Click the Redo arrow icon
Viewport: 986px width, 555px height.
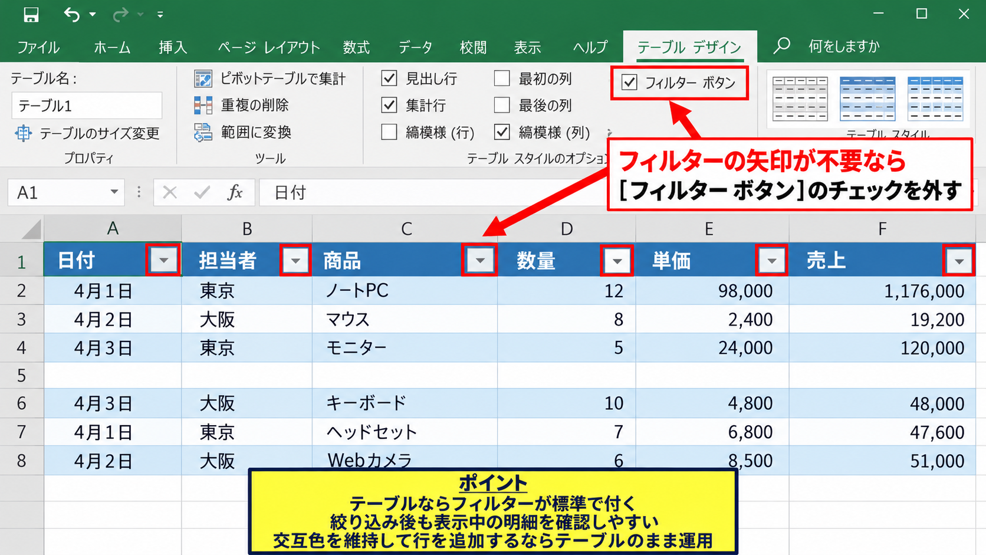click(120, 14)
